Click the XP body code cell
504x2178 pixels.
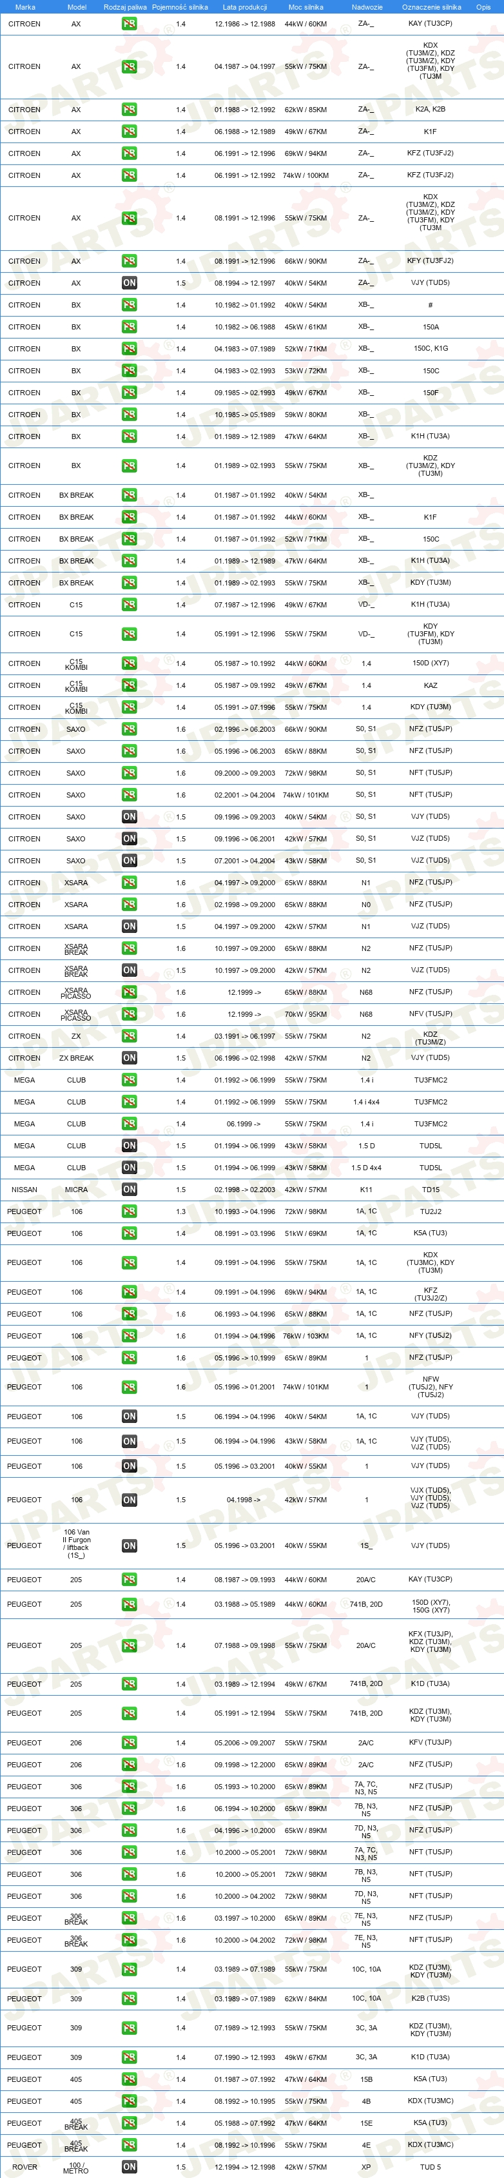click(366, 2167)
